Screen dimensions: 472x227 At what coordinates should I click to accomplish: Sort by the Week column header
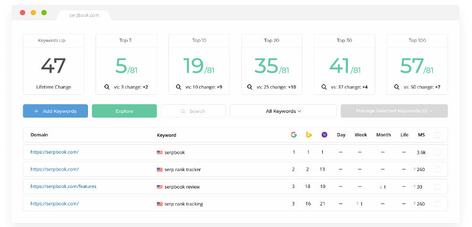[x=361, y=135]
